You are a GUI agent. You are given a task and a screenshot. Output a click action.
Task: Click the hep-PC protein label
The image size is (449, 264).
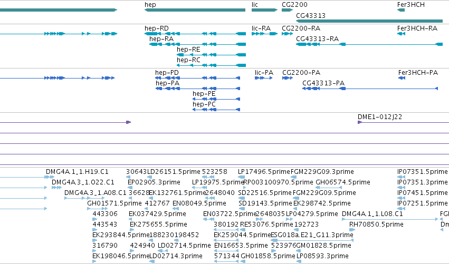[x=204, y=104]
